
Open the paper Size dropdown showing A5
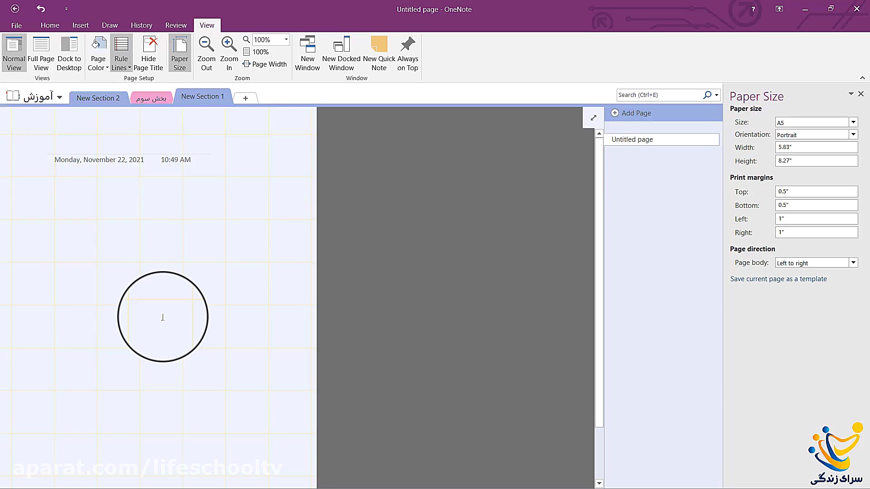[x=853, y=122]
